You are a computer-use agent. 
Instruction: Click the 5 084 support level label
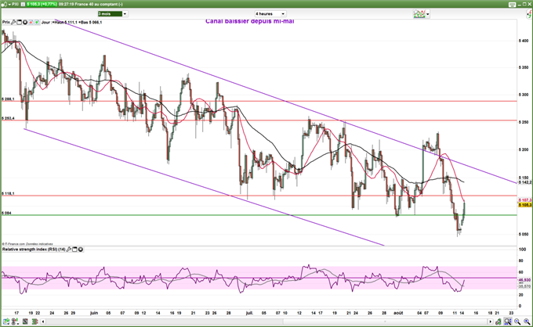click(6, 213)
